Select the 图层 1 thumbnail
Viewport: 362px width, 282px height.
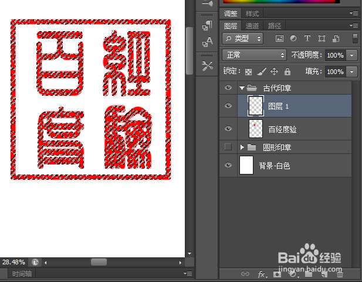[x=256, y=106]
